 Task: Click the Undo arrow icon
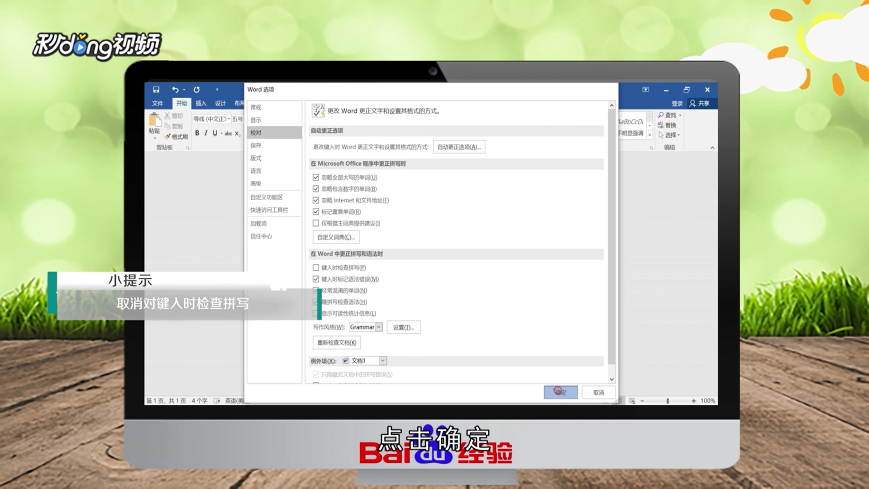click(x=175, y=90)
